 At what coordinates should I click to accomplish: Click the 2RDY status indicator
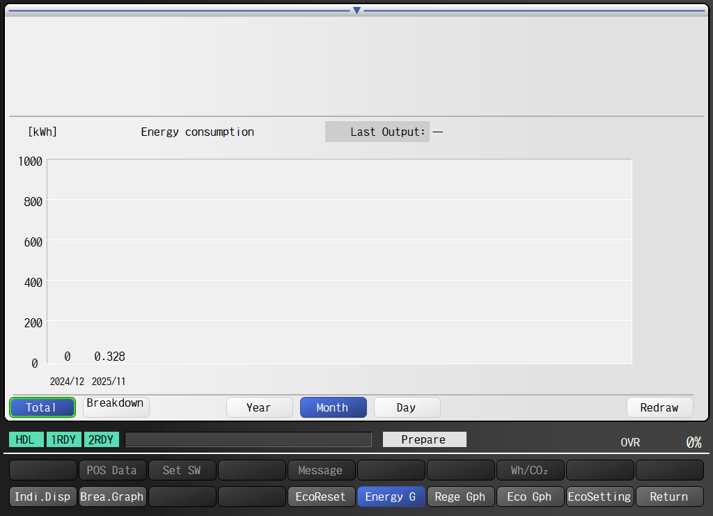(101, 439)
